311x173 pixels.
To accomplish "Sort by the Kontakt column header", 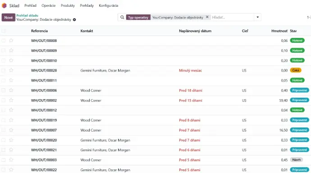I will [87, 31].
